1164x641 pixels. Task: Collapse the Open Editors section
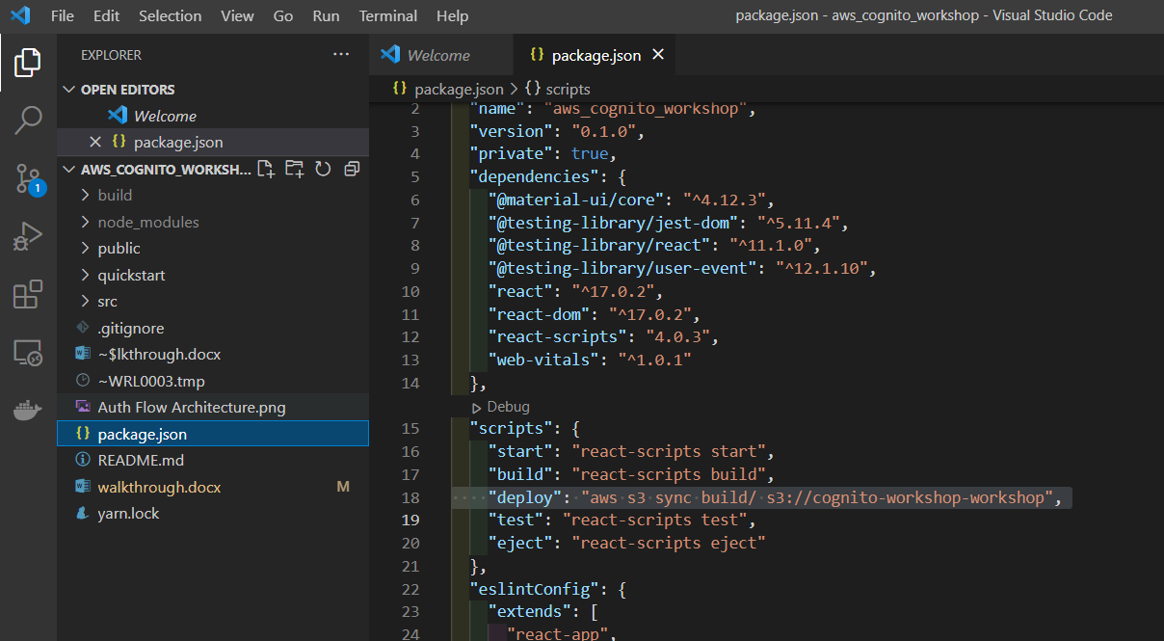pyautogui.click(x=68, y=90)
